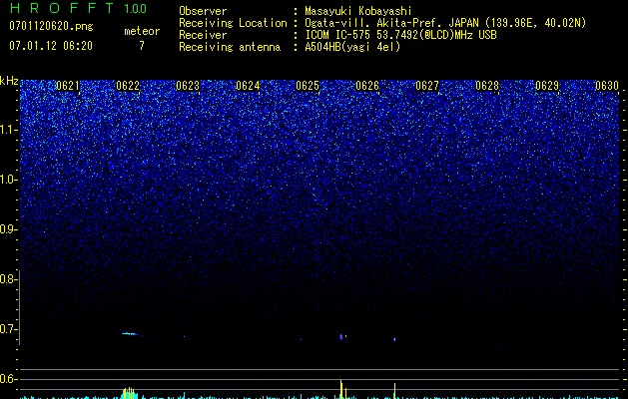Click the long meteor echo streak near 0622
This screenshot has height=399, width=628.
tap(130, 334)
